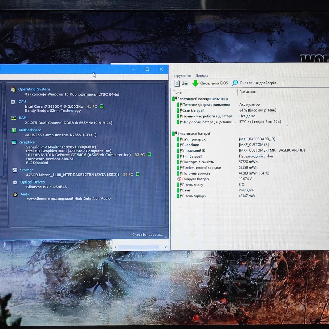Click the Оновлення BIOS toolbar button
329x329 pixels.
point(210,83)
